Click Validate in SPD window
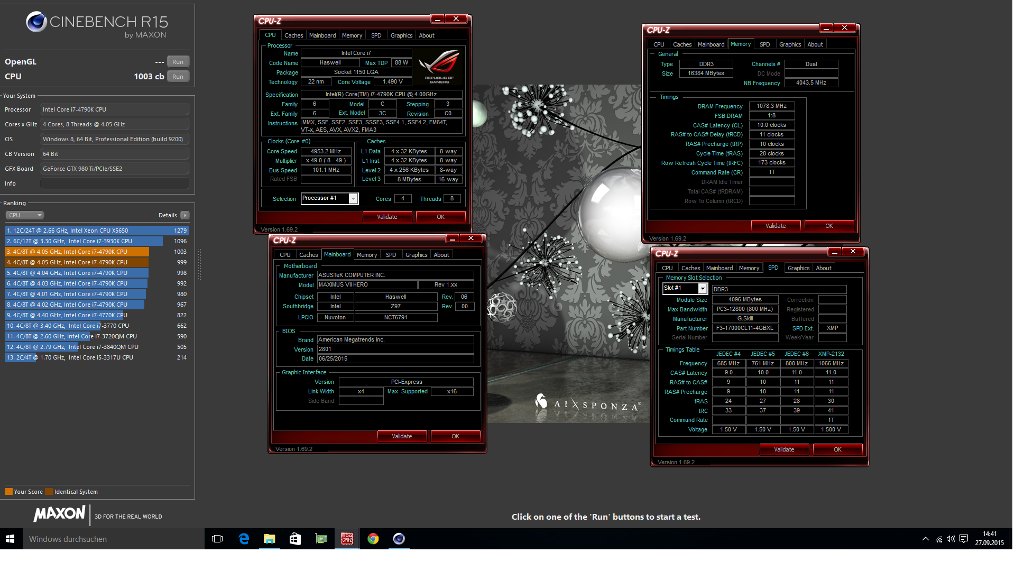This screenshot has height=571, width=1015. tap(784, 449)
